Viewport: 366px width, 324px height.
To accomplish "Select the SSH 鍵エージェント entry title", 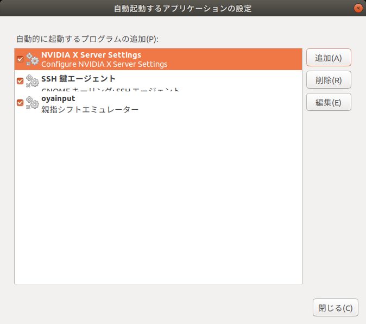I will pyautogui.click(x=78, y=78).
